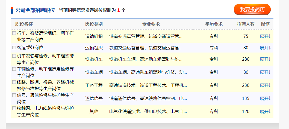
Task: Select the 线路、隧道、桥梁 position checkbox
Action: click(14, 82)
